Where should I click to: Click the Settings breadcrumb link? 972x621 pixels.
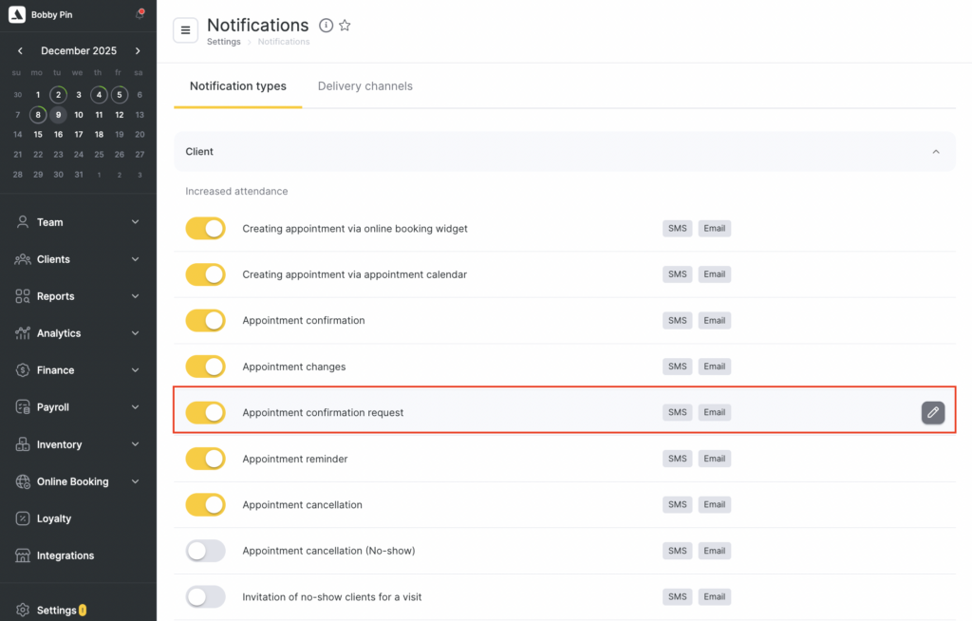coord(223,42)
